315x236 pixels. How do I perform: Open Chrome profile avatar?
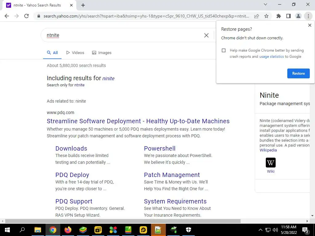298,16
